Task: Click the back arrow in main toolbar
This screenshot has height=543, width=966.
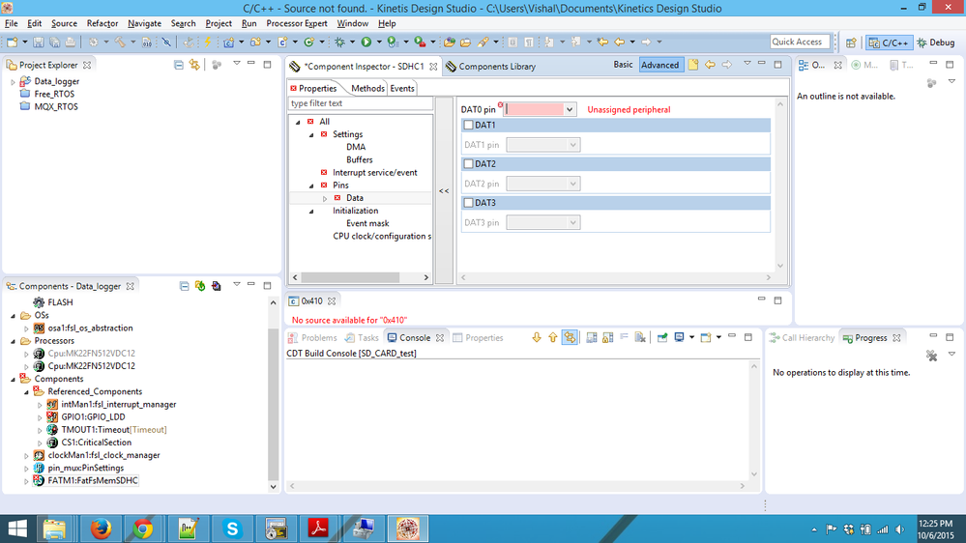Action: [619, 42]
